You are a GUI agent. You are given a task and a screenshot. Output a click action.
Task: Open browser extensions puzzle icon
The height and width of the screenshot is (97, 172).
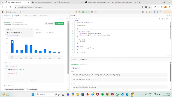tap(156, 7)
